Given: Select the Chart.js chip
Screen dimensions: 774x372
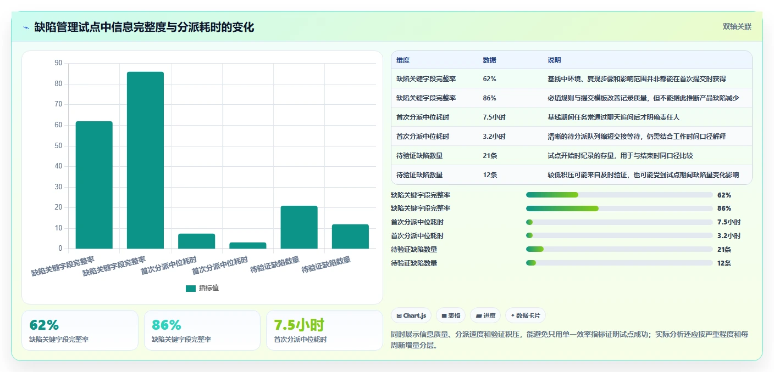Looking at the screenshot, I should [x=411, y=315].
